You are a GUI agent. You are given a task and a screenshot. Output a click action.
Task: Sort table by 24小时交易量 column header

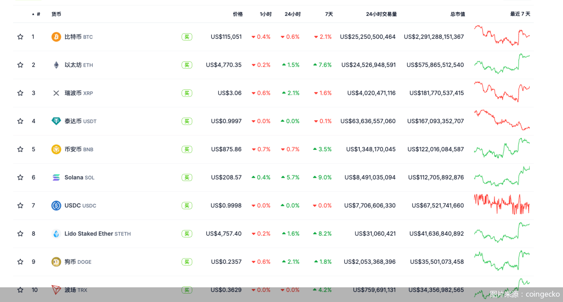(381, 14)
